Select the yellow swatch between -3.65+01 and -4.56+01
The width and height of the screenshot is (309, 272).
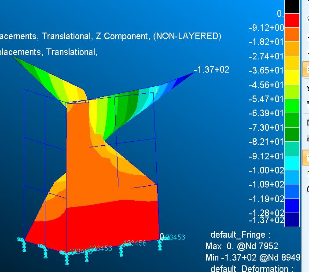click(x=292, y=77)
